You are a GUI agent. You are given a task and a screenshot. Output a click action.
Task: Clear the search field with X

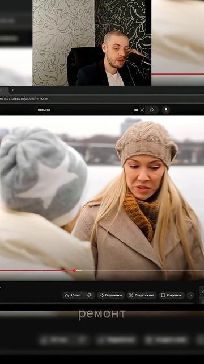pyautogui.click(x=142, y=110)
